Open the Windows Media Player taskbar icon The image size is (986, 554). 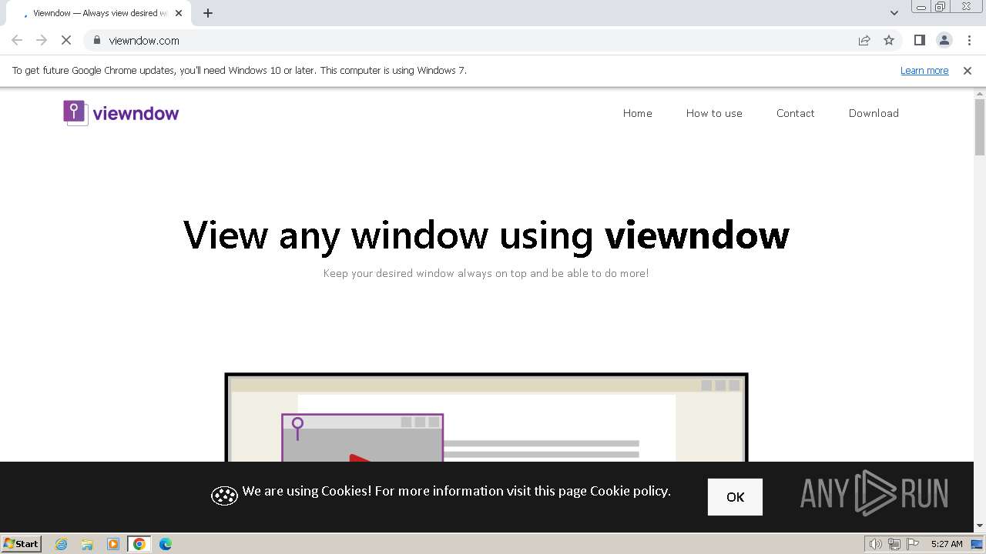click(x=113, y=544)
